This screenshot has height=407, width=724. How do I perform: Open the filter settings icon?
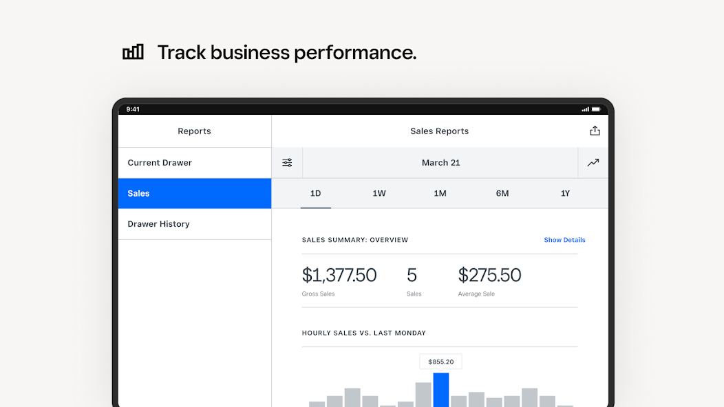pyautogui.click(x=287, y=163)
